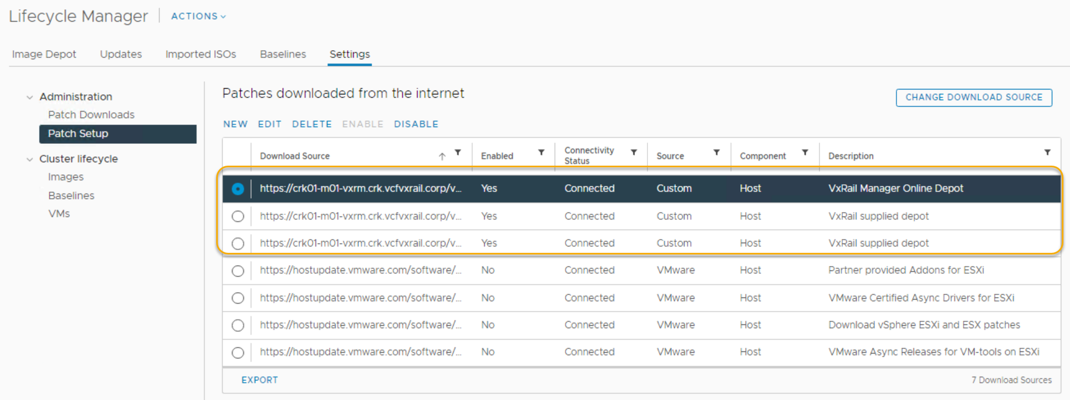Click DISABLE for the selected download source

pos(416,124)
